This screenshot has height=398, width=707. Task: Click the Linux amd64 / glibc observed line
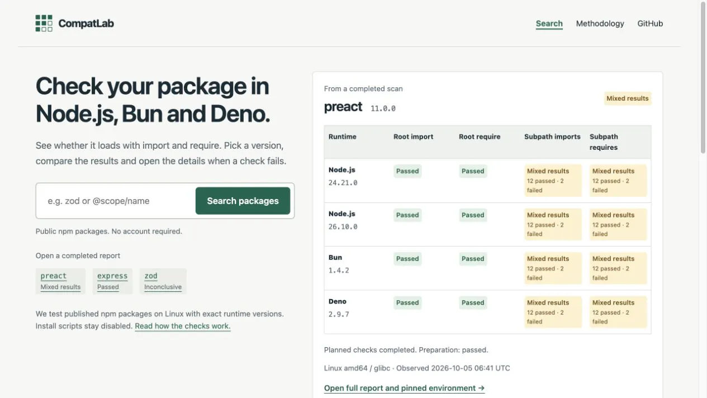click(417, 368)
